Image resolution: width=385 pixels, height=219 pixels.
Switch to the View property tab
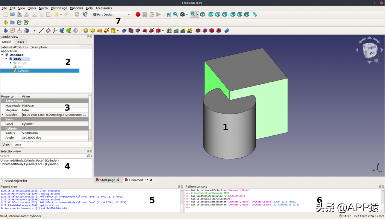coord(6,144)
